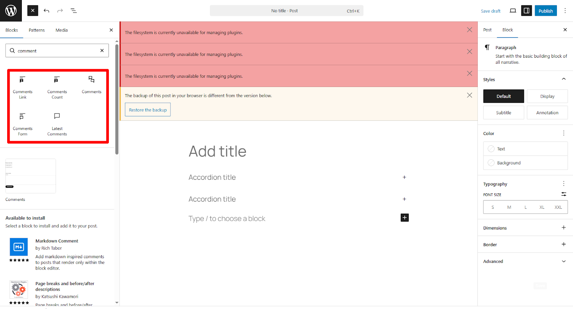Click the Undo arrow icon
573x309 pixels.
click(x=47, y=11)
